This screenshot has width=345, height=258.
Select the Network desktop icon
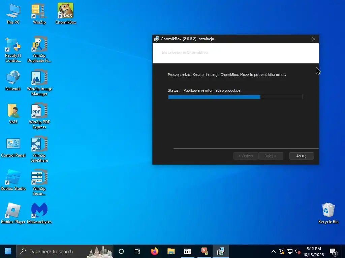(x=13, y=81)
